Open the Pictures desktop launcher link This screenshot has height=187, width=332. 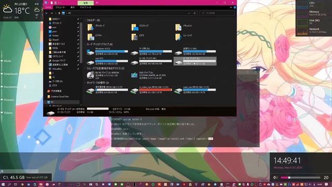[9, 100]
